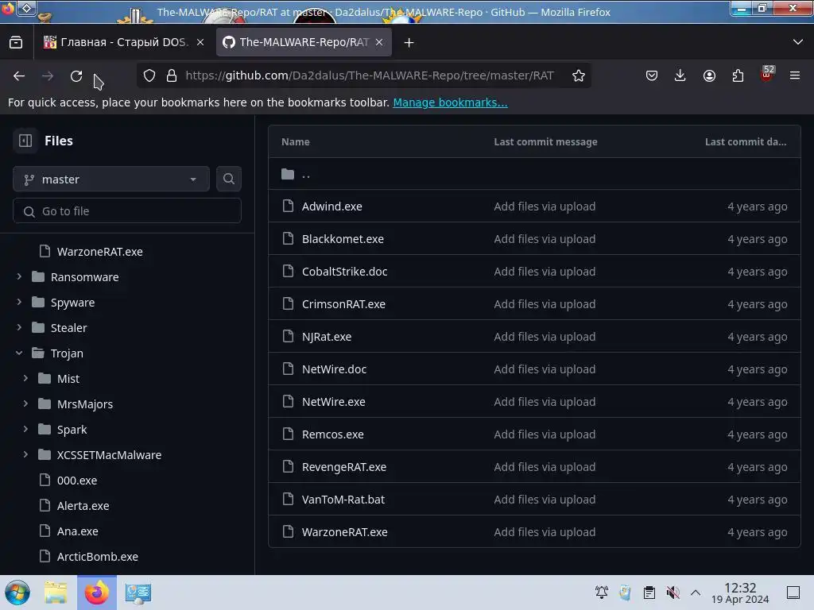Open RevengeRAT.exe file link
The image size is (814, 610).
(344, 467)
